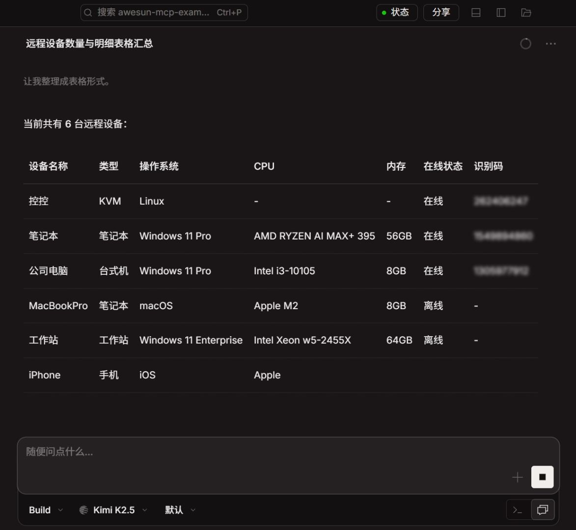The height and width of the screenshot is (530, 576).
Task: Toggle the sidebar panel layout icon
Action: (501, 13)
